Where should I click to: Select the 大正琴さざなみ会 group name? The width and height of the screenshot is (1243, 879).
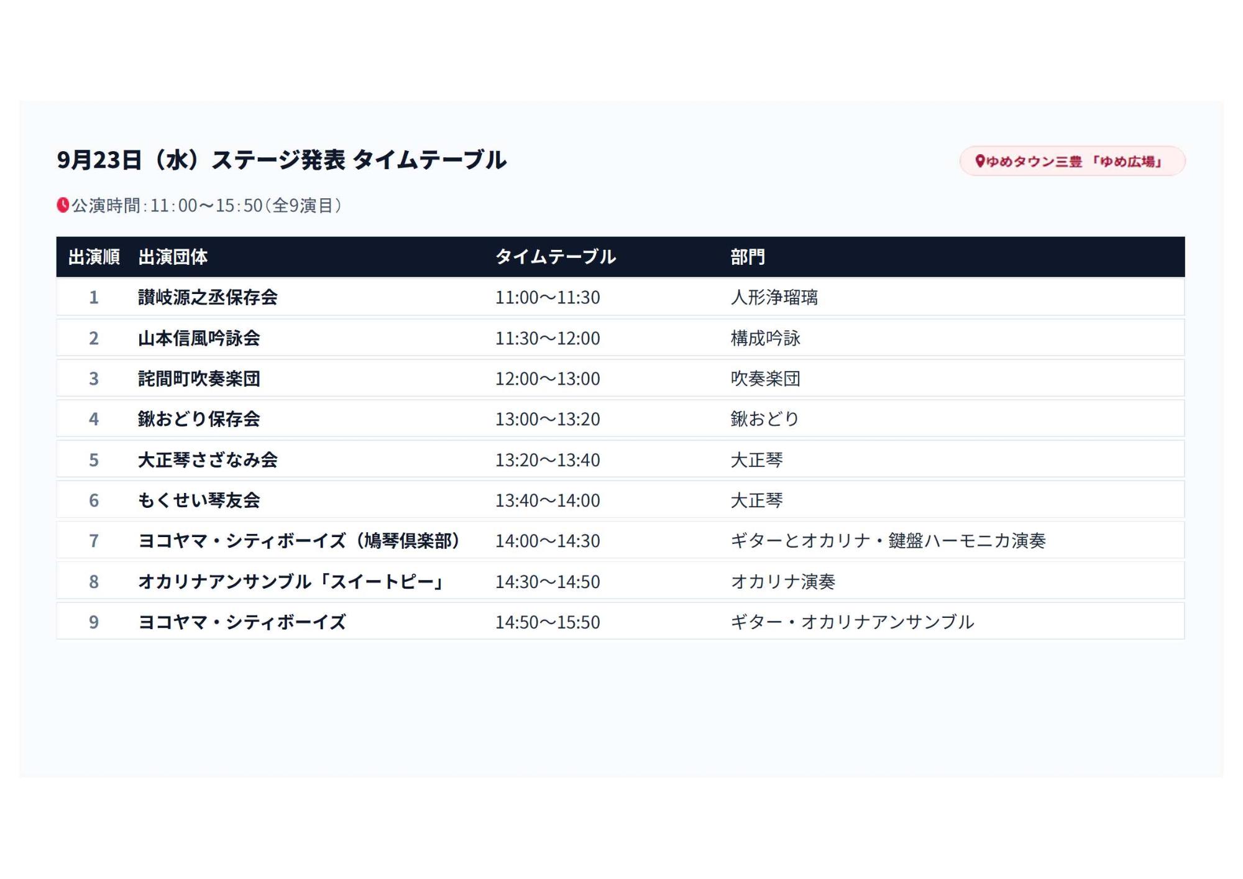click(208, 460)
